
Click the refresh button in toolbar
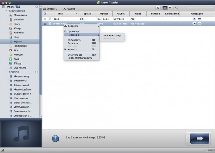pos(158,8)
